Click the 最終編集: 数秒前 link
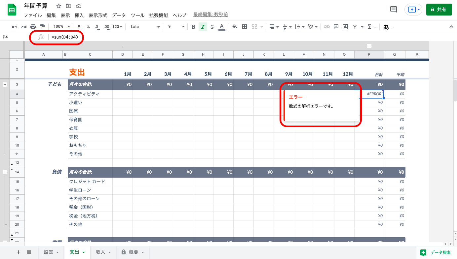This screenshot has height=259, width=457. tap(210, 15)
